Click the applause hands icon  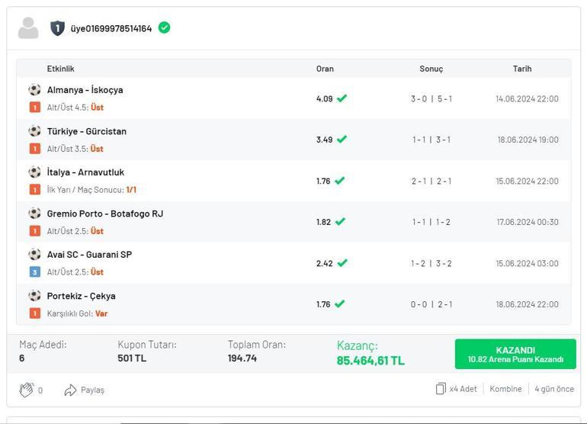(27, 390)
